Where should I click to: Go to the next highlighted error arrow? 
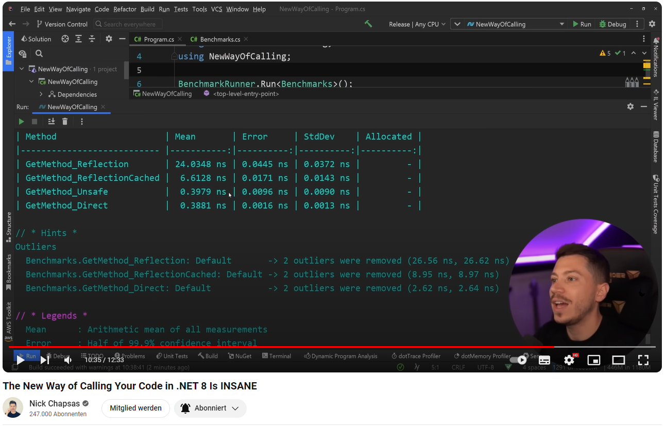pos(645,53)
